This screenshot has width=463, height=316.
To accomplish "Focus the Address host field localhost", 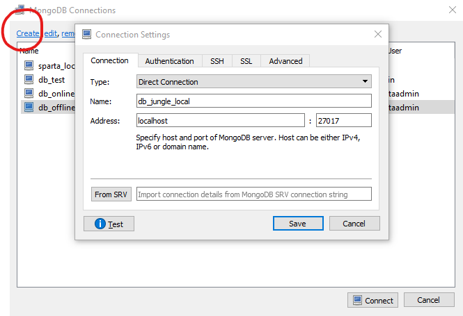I will (x=221, y=120).
